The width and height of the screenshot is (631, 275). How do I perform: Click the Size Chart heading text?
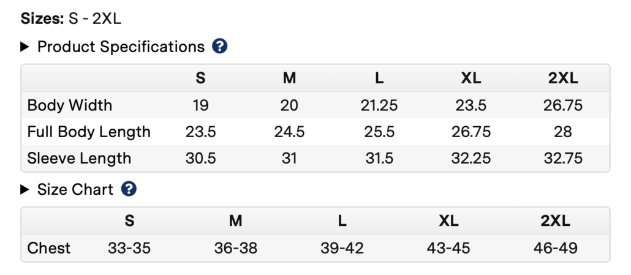75,189
